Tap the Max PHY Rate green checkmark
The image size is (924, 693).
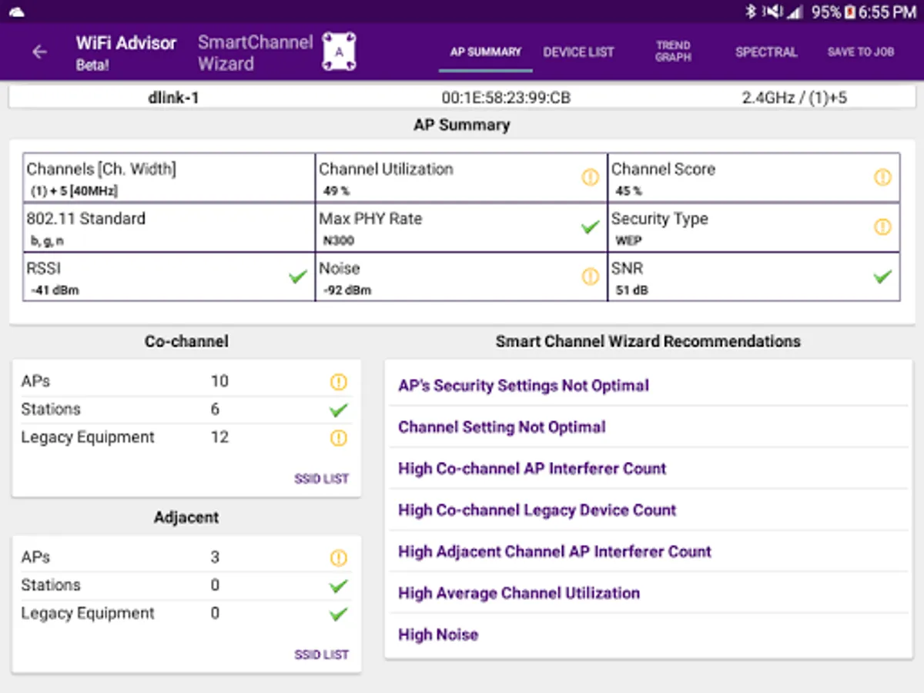591,227
